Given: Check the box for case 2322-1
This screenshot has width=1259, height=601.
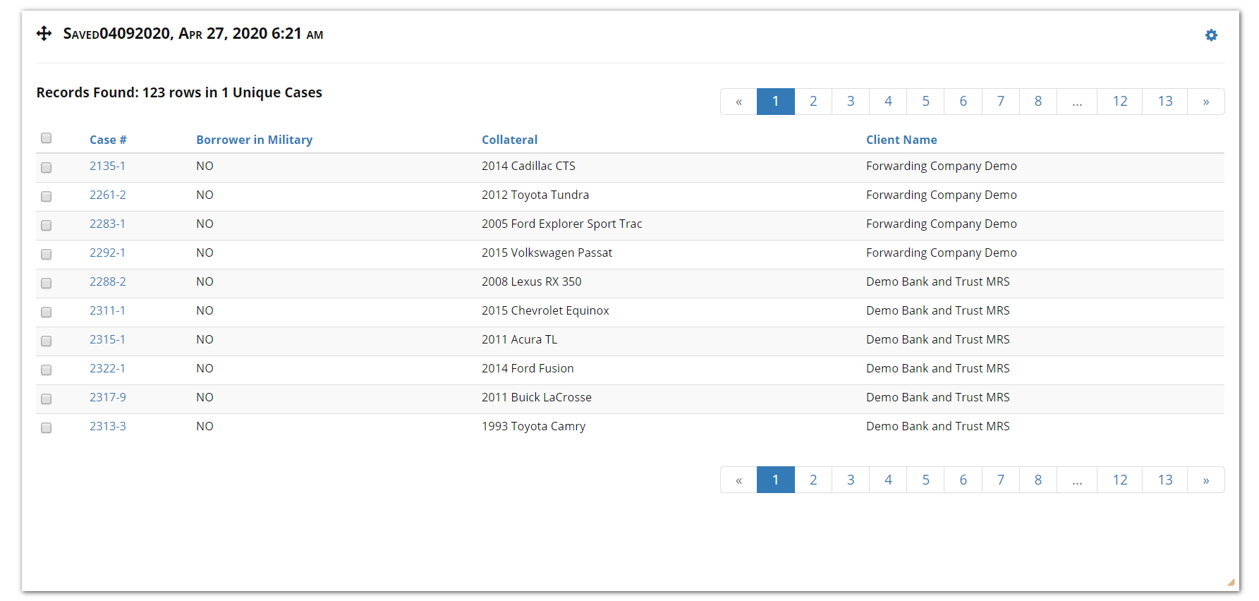Looking at the screenshot, I should coord(47,370).
